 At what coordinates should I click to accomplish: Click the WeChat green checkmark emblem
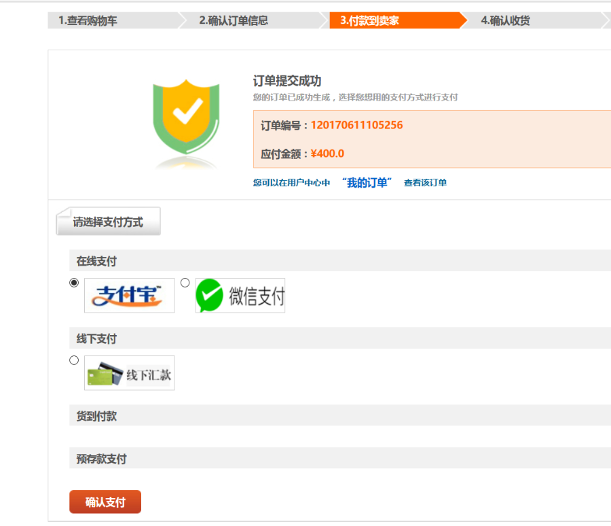(211, 294)
